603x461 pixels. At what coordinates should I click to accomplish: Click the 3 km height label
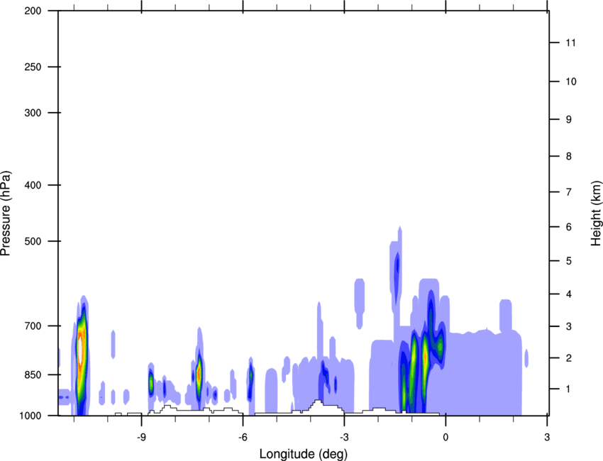(569, 326)
